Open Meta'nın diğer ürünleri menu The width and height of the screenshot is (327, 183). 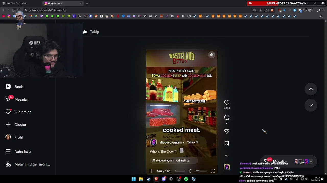28,164
